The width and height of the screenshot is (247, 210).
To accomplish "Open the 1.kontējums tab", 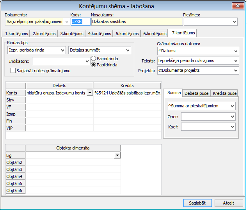I will (16, 34).
